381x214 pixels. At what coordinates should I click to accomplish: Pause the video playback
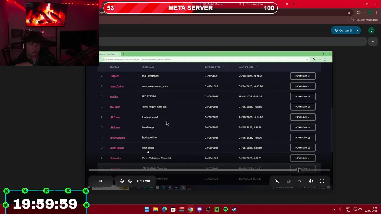coord(101,181)
